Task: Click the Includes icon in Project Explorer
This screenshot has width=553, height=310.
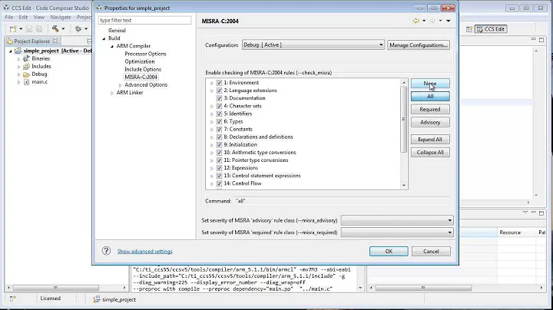Action: [x=26, y=66]
